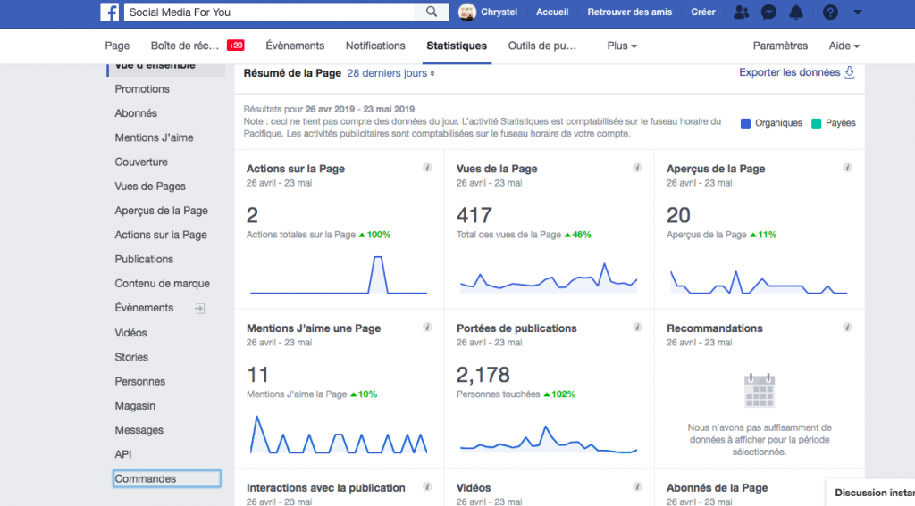Select Messages in the sidebar

coord(139,430)
